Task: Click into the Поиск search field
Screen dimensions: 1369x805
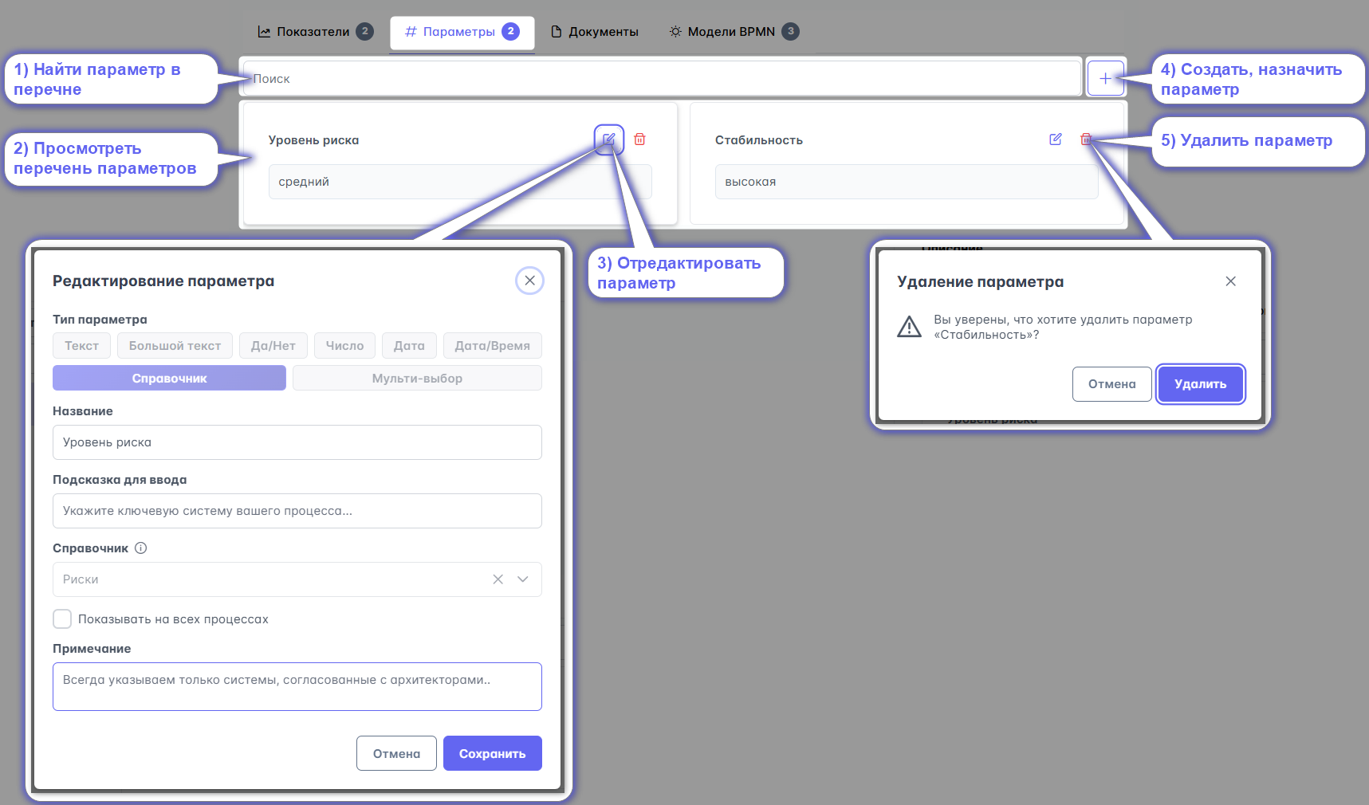Action: coord(662,79)
